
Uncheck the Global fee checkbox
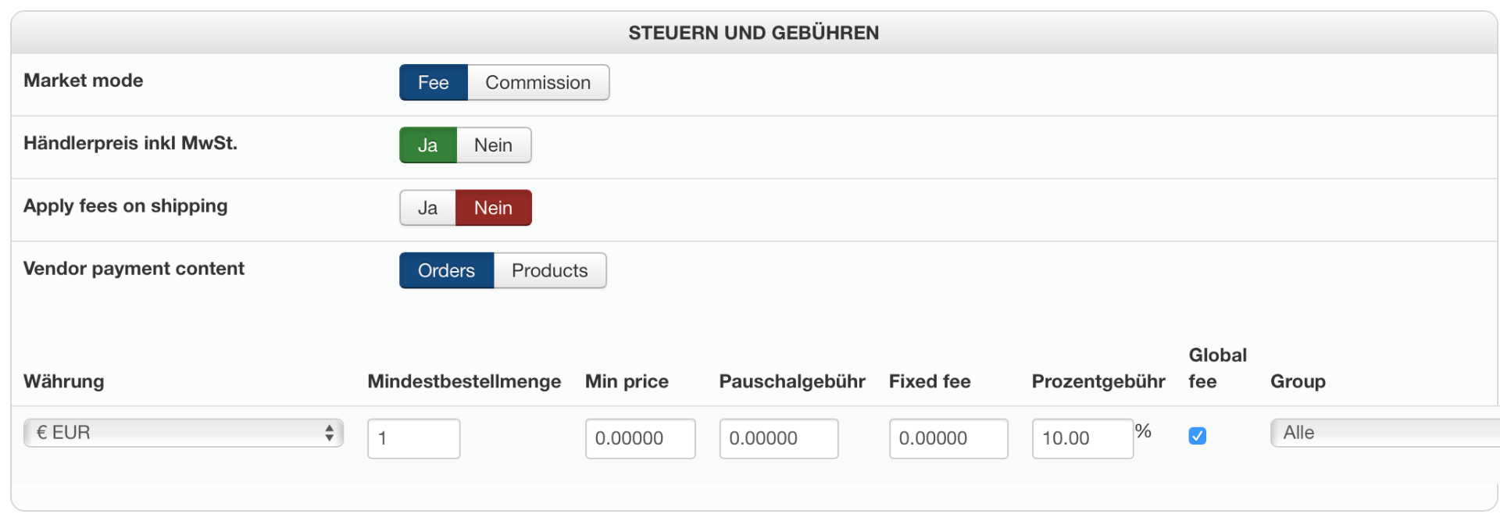[x=1197, y=436]
